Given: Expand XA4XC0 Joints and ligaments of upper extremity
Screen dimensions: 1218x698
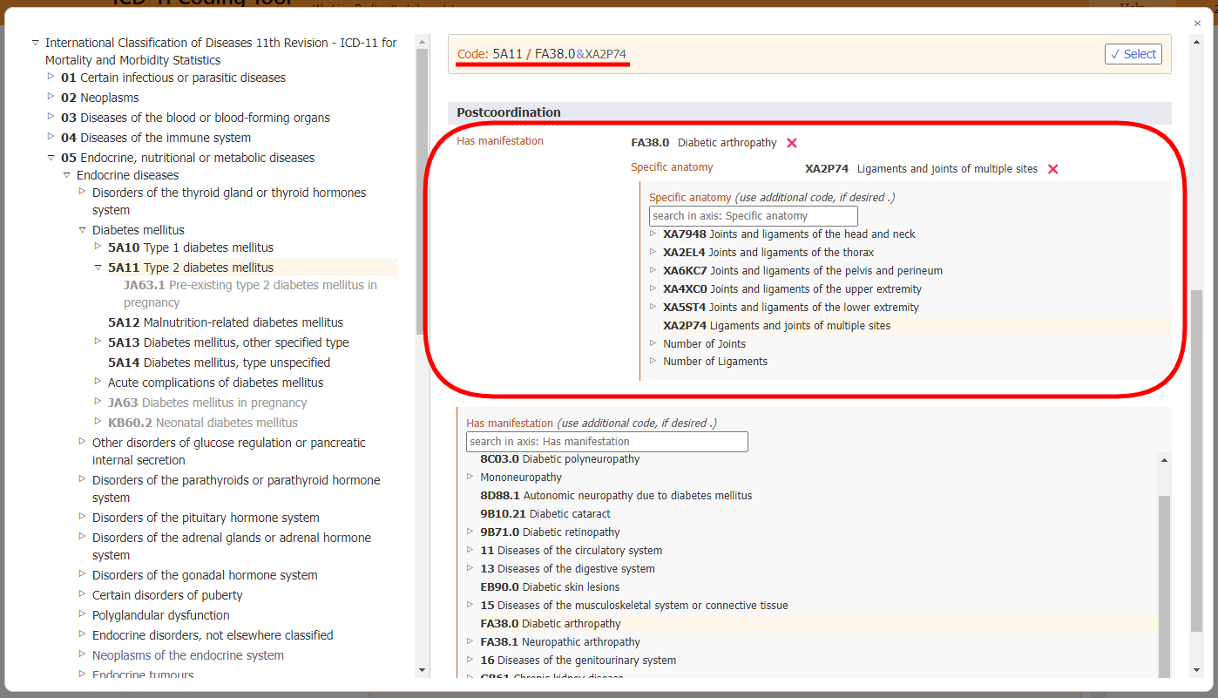Looking at the screenshot, I should [653, 288].
